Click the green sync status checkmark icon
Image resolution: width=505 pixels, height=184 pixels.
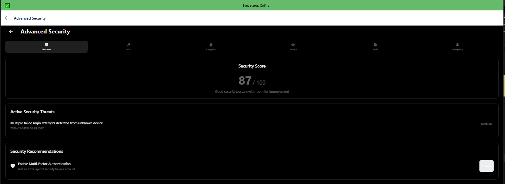[7, 6]
